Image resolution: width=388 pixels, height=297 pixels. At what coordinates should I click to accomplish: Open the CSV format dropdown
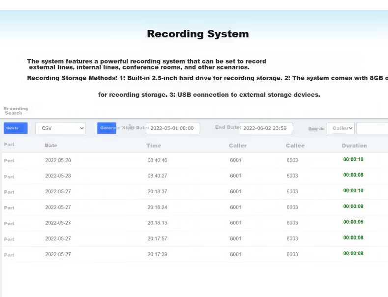coord(60,128)
